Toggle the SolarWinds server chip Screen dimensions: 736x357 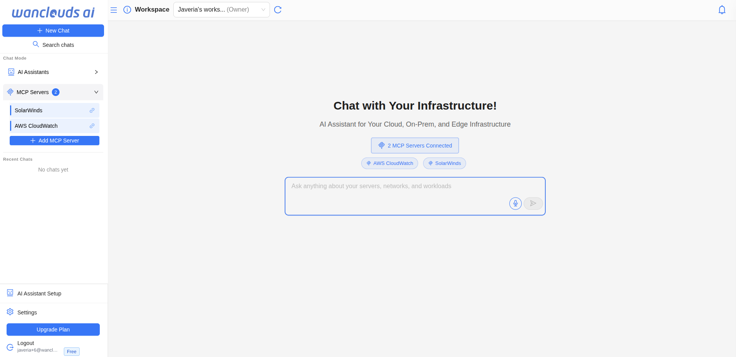[444, 163]
